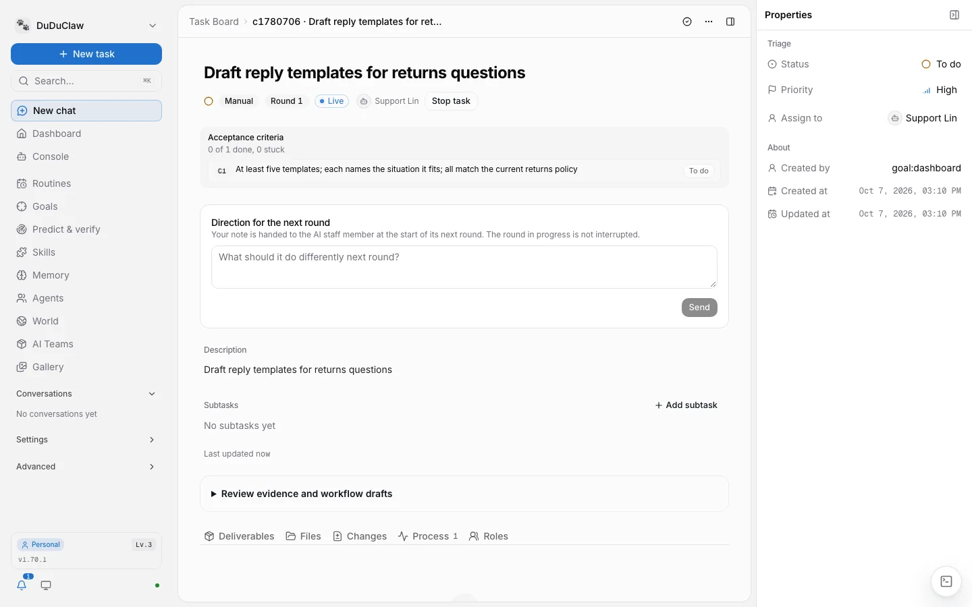Open Console in the sidebar

click(x=86, y=156)
